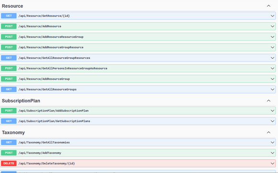Expand the GetAllResourceGroups row arrow

tap(272, 89)
